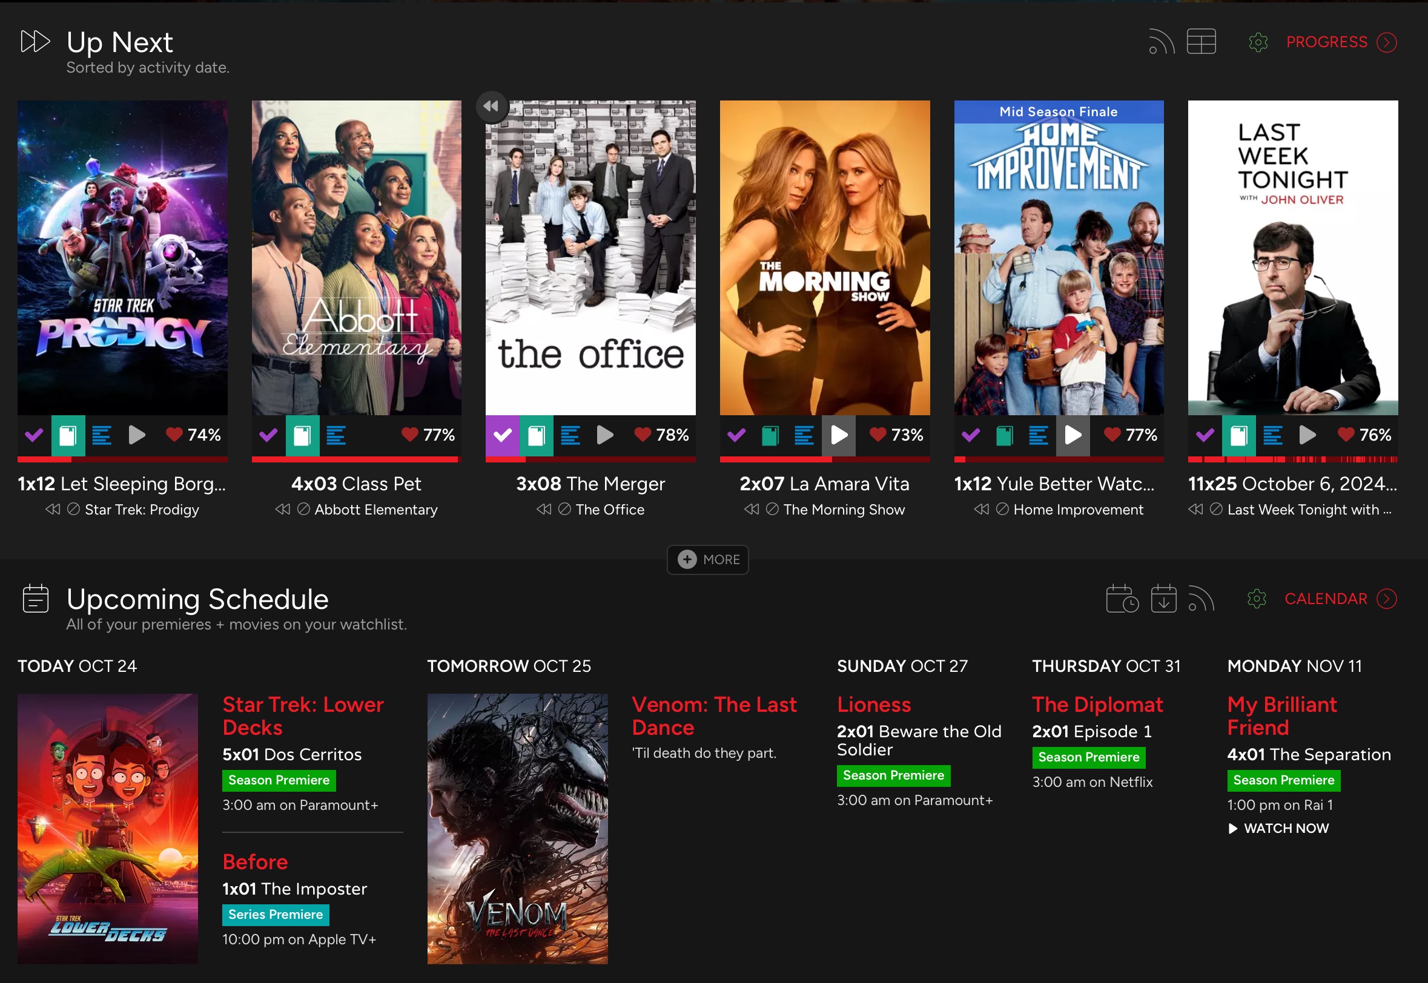
Task: Click the Star Trek: Lower Decks poster thumbnail
Action: point(108,829)
